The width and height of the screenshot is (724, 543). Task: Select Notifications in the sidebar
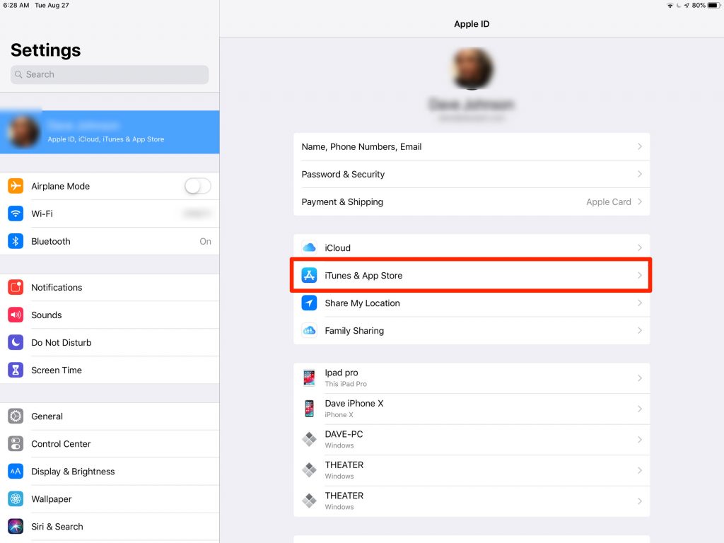pos(110,287)
